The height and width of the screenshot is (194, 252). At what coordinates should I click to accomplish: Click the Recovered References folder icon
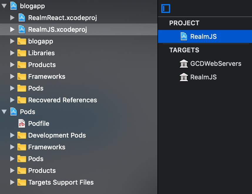pyautogui.click(x=22, y=100)
